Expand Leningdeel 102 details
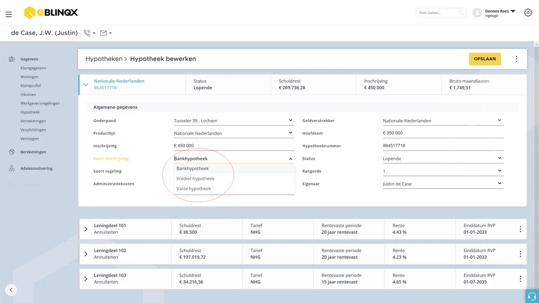The image size is (539, 303). click(x=86, y=254)
